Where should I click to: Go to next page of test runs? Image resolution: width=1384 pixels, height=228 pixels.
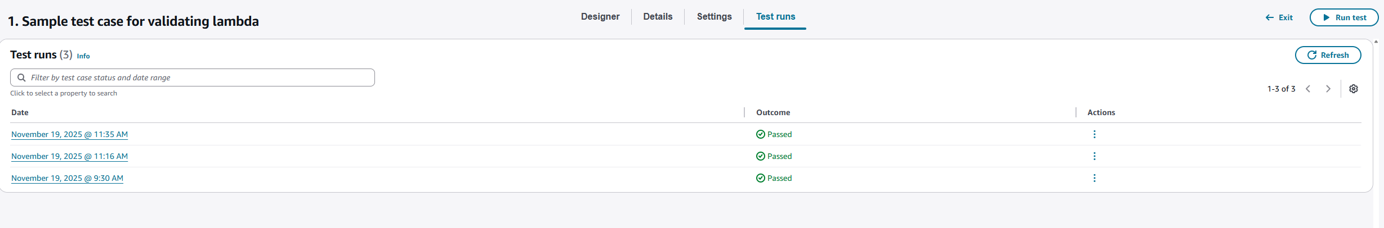(x=1328, y=89)
